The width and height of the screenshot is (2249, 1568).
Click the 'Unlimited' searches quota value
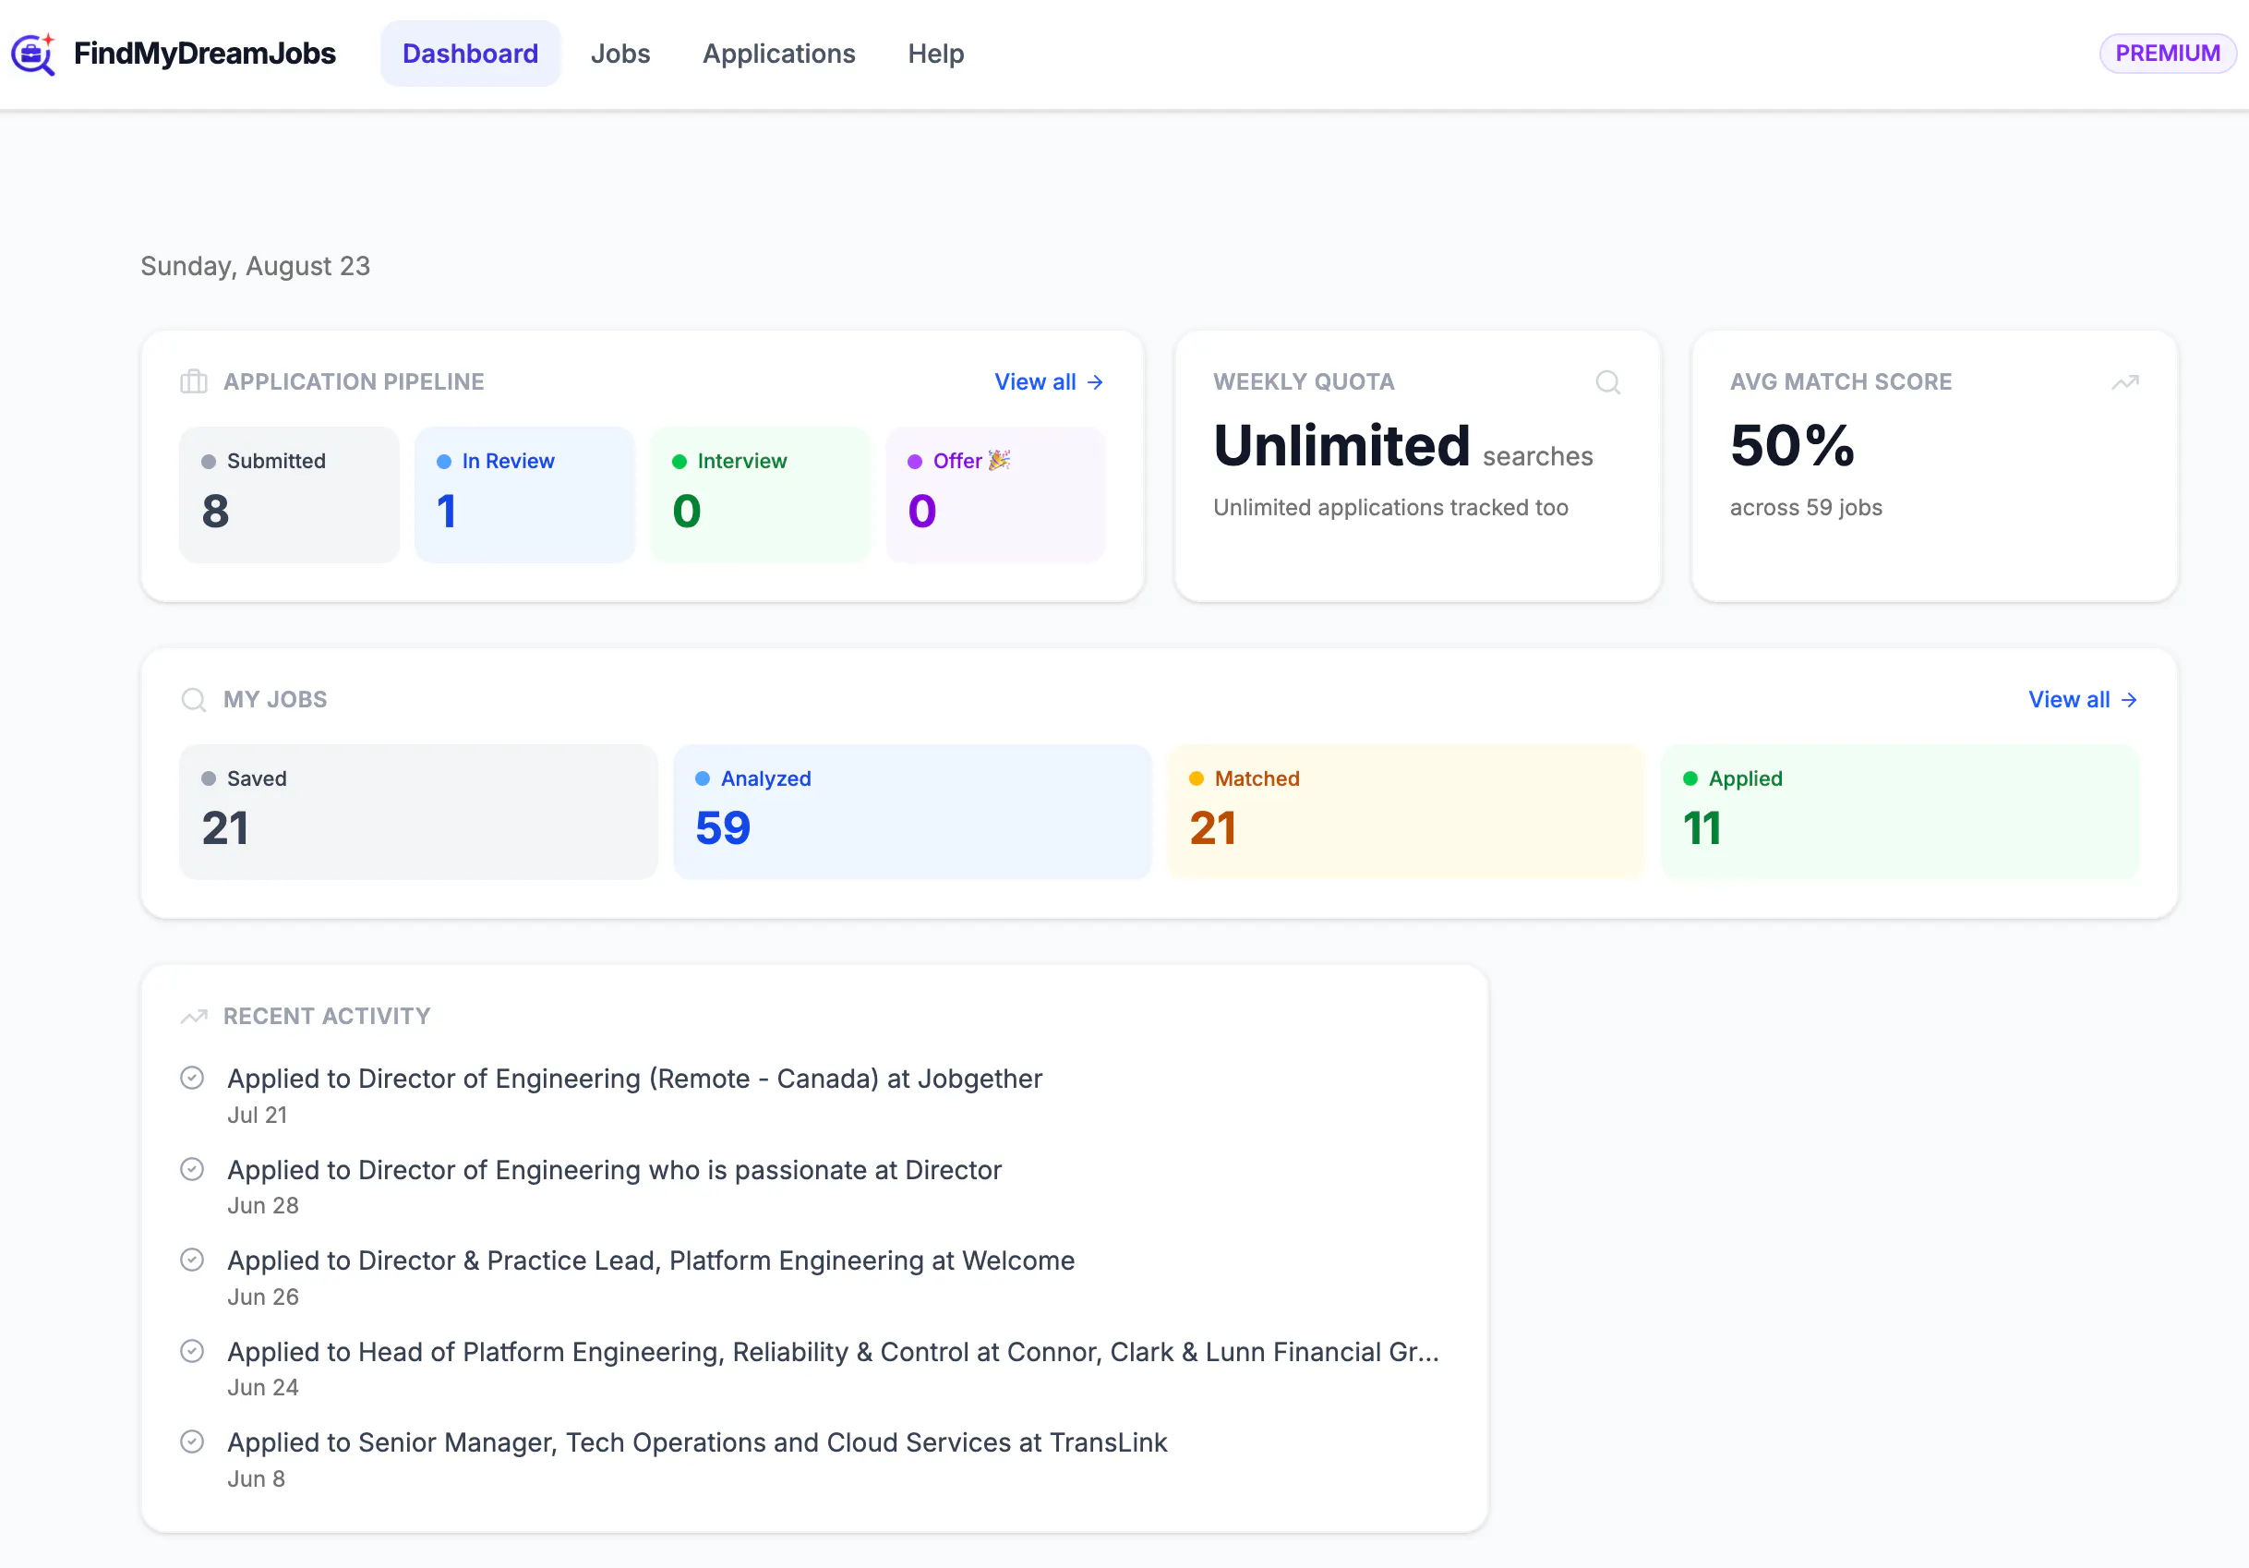pyautogui.click(x=1341, y=446)
